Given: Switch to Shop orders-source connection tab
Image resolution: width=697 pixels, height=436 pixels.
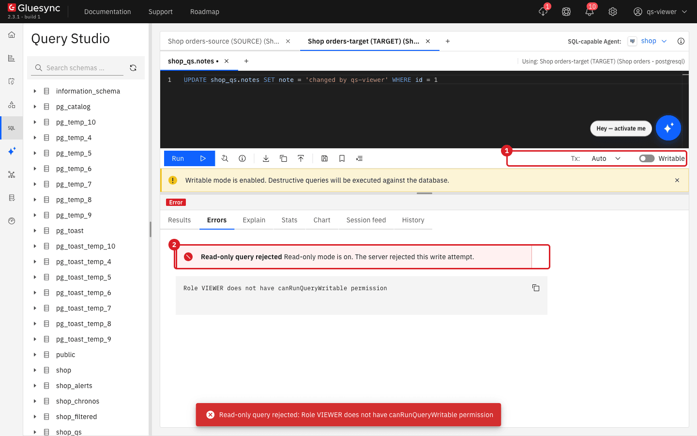Looking at the screenshot, I should tap(224, 41).
